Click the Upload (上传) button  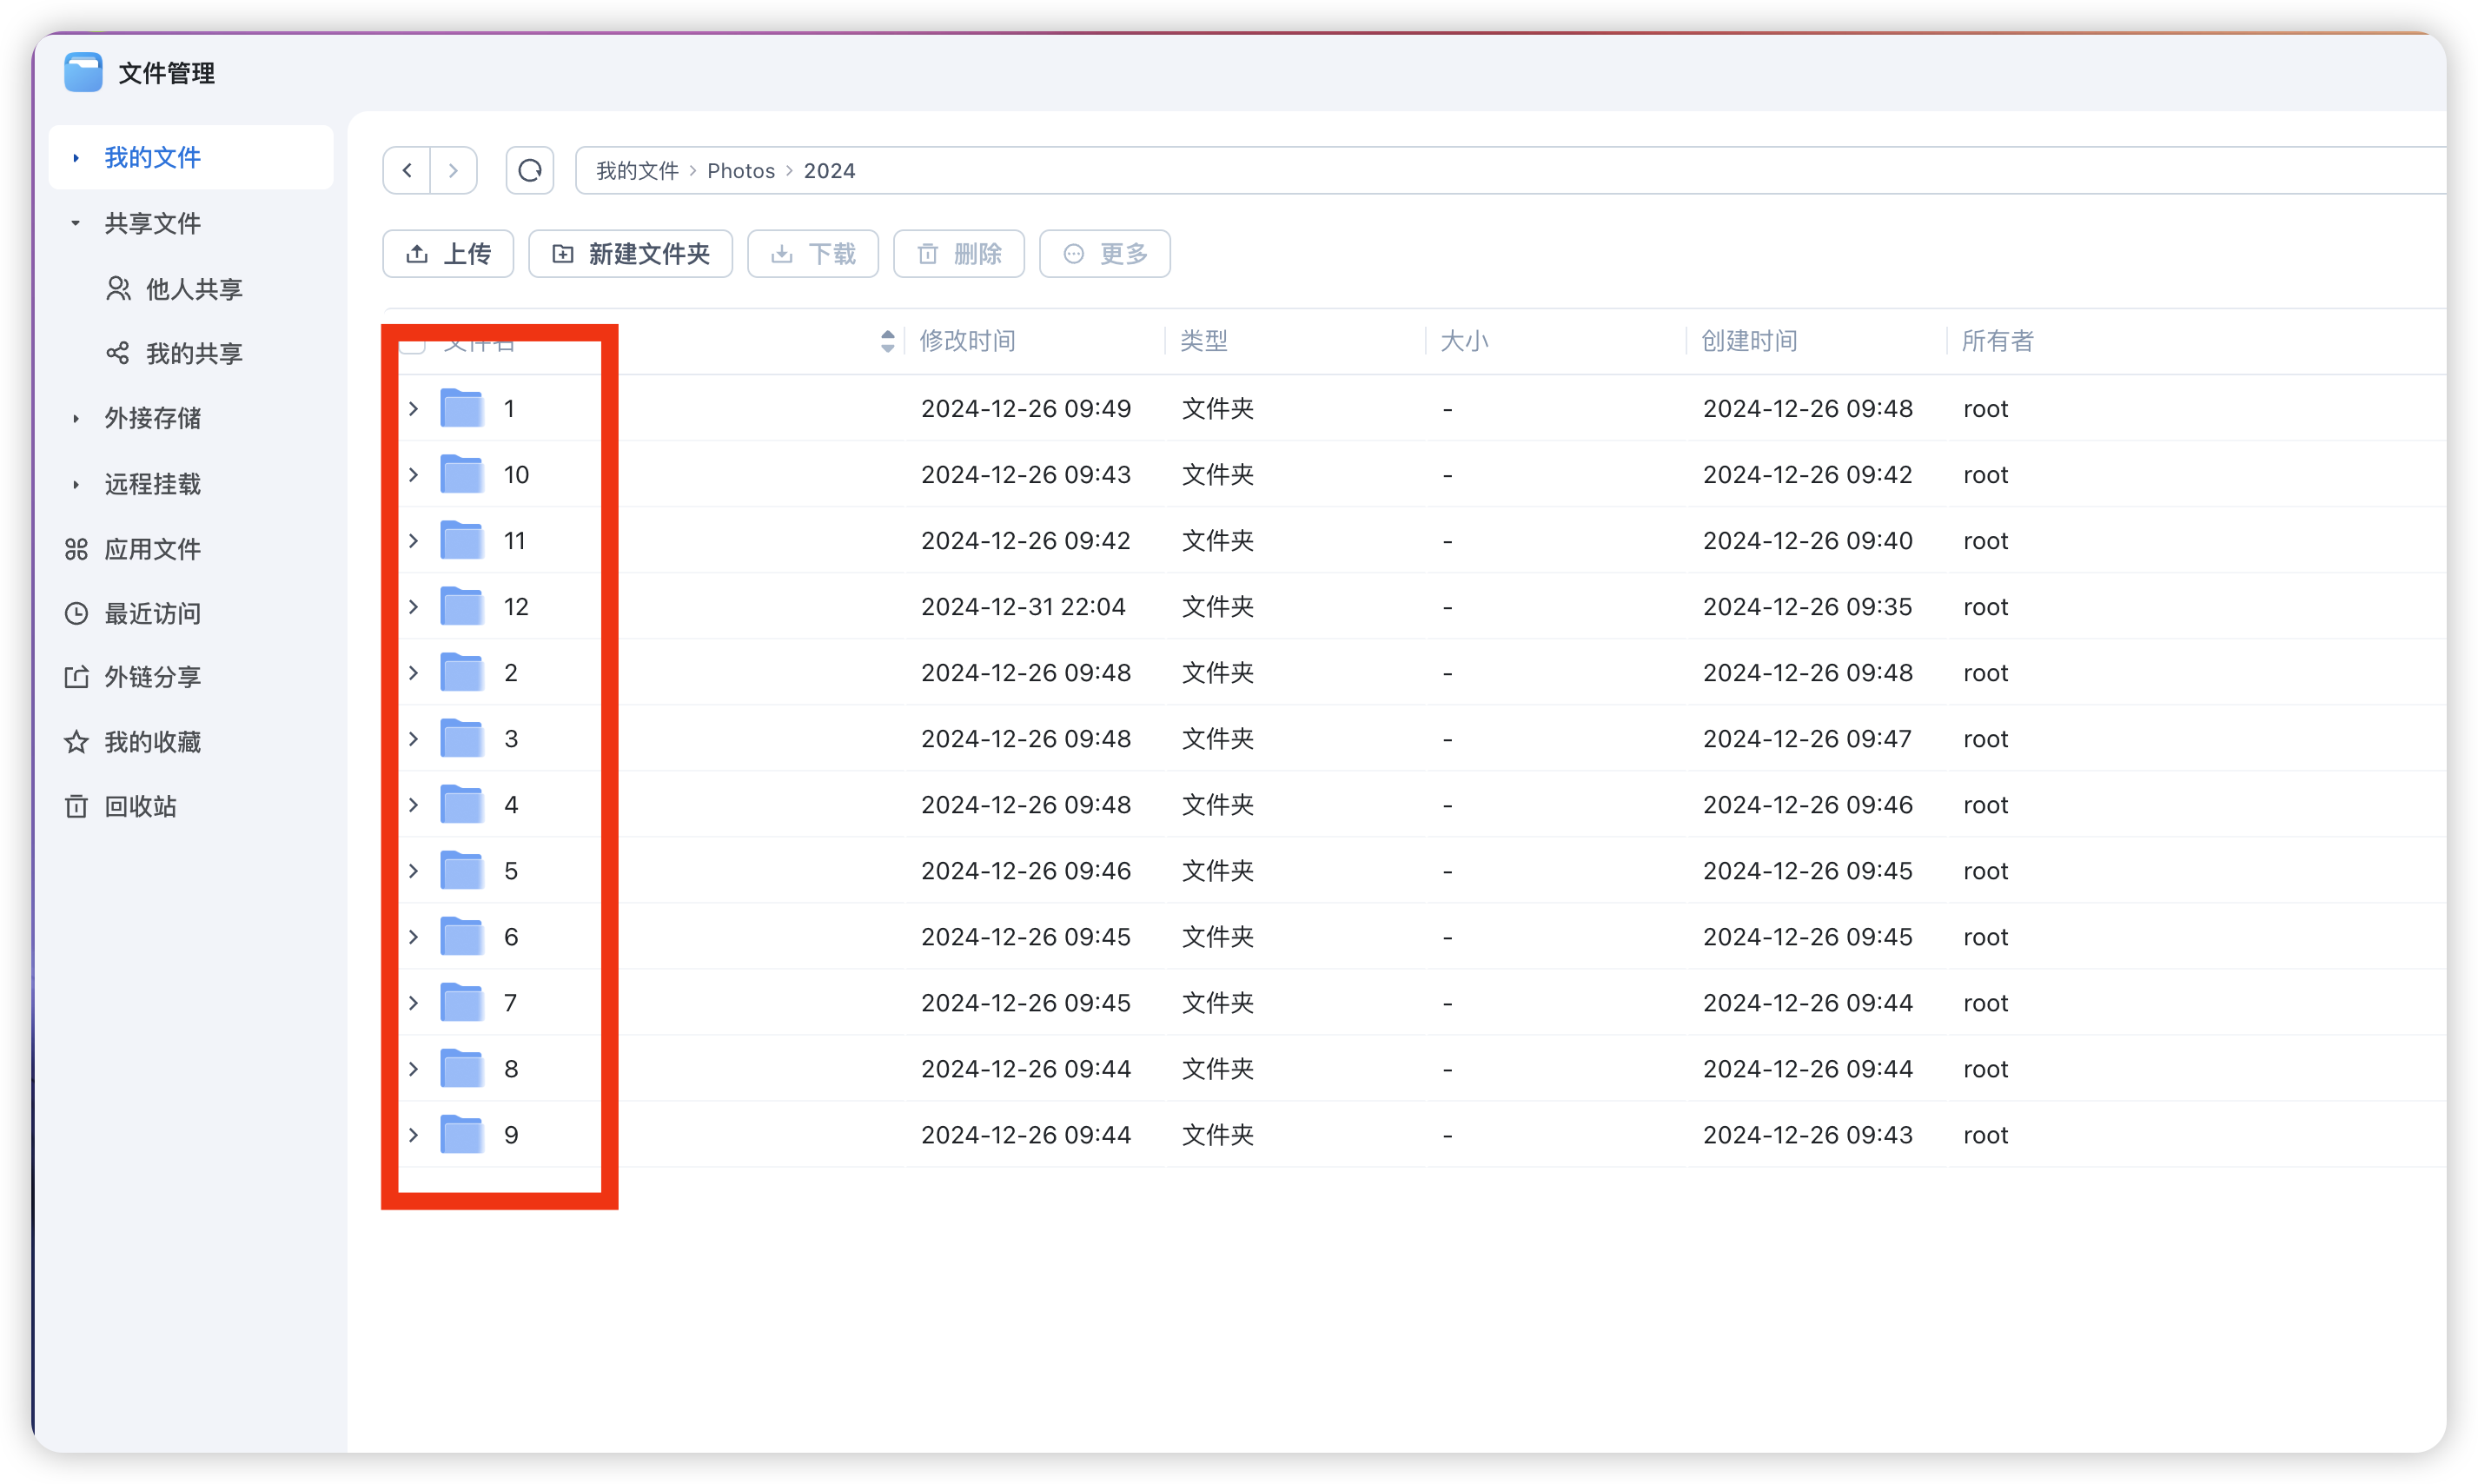coord(448,254)
